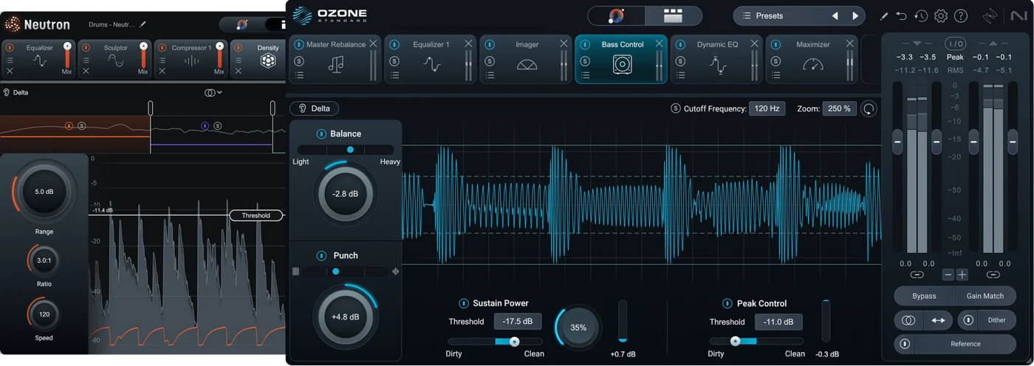
Task: Click the pencil edit icon in Ozone toolbar
Action: (x=884, y=15)
